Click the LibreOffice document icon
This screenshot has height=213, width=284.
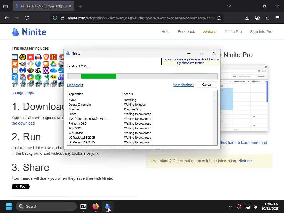coord(15,70)
